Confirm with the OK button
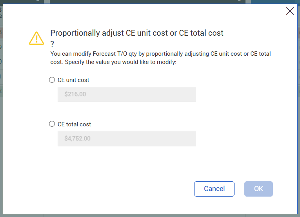 258,189
